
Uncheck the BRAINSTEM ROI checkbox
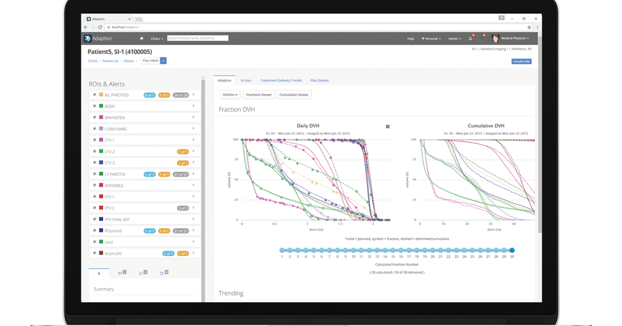click(94, 117)
